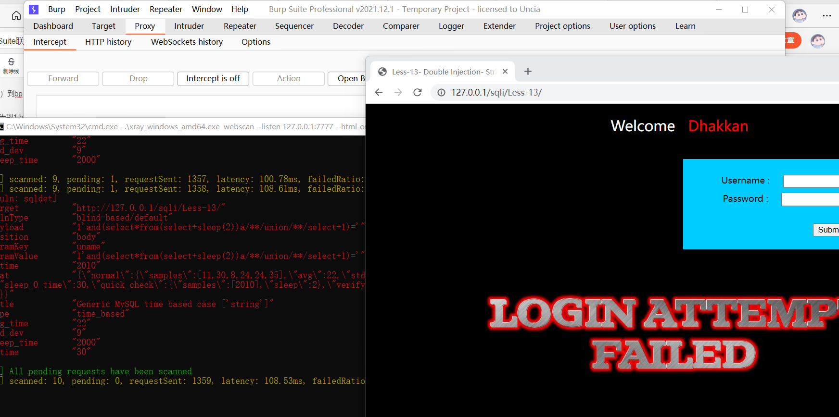Click the cmd window title icon

coord(2,127)
